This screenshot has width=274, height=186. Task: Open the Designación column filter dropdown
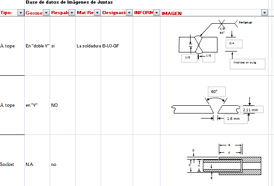129,13
